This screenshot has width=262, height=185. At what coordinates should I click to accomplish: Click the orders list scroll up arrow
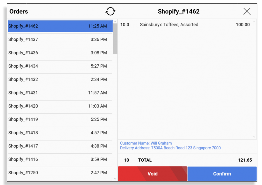point(115,22)
